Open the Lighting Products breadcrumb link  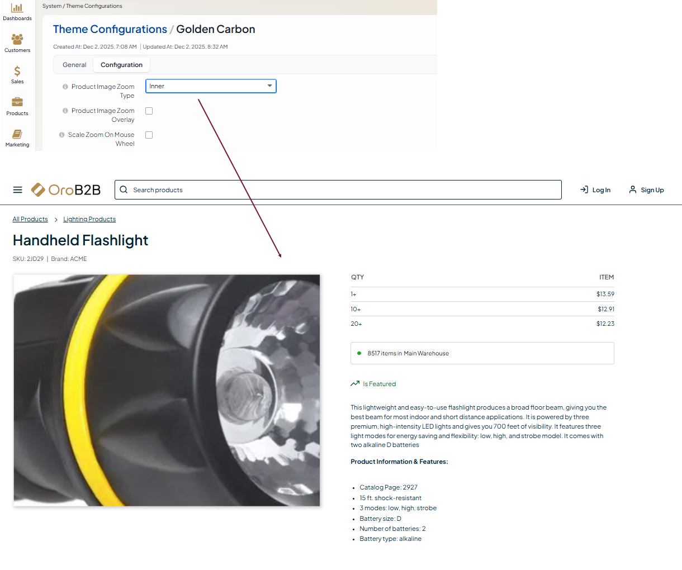tap(89, 219)
